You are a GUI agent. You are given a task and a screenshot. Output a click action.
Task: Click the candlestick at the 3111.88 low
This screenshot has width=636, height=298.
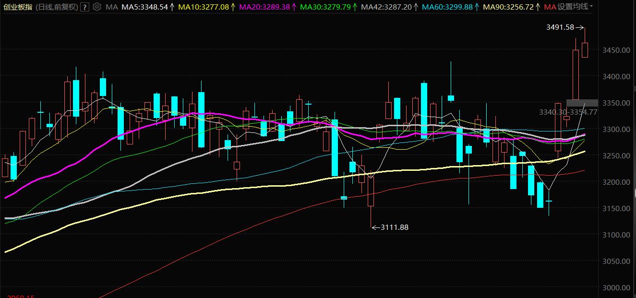pyautogui.click(x=371, y=192)
